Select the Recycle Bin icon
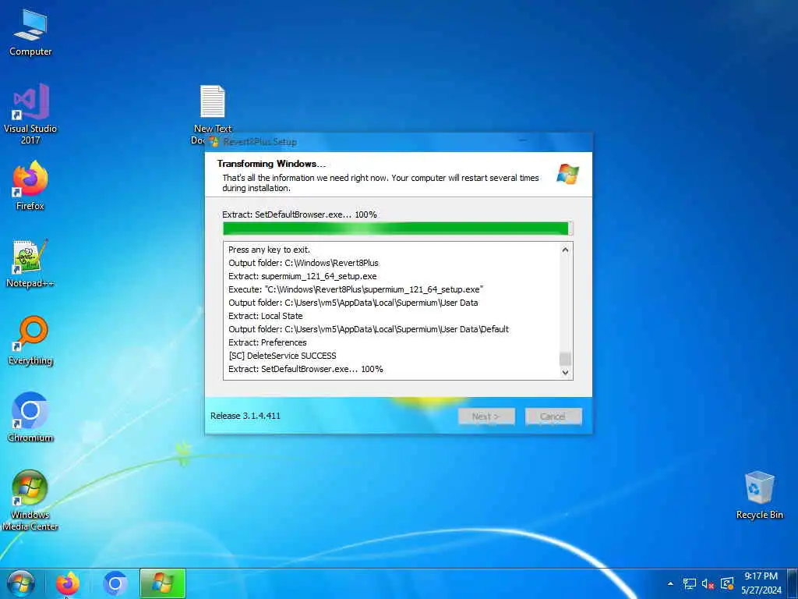The height and width of the screenshot is (599, 798). [x=759, y=495]
